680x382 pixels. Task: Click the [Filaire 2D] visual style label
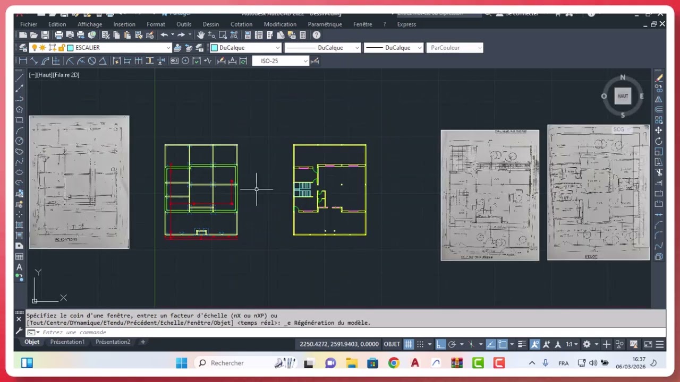pyautogui.click(x=66, y=75)
